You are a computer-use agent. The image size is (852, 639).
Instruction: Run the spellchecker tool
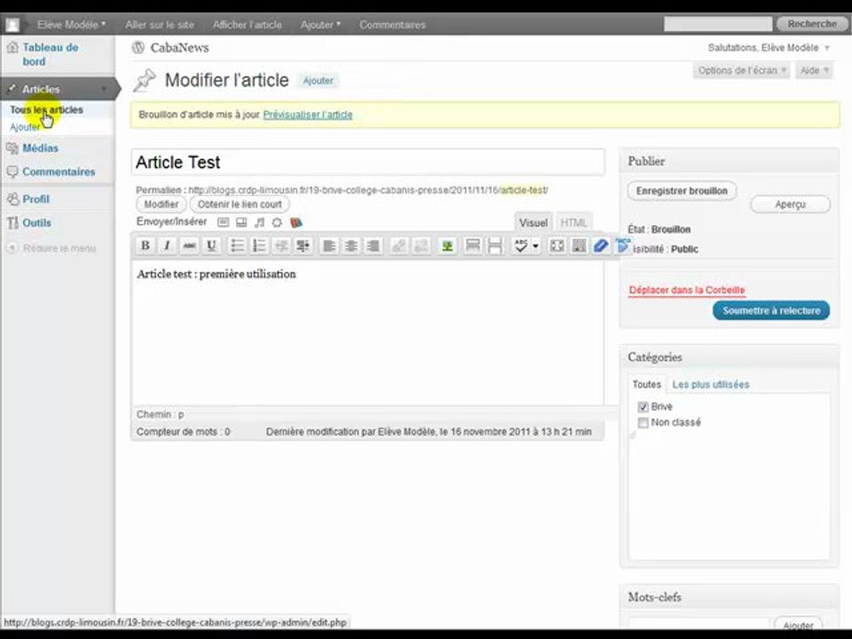tap(521, 246)
